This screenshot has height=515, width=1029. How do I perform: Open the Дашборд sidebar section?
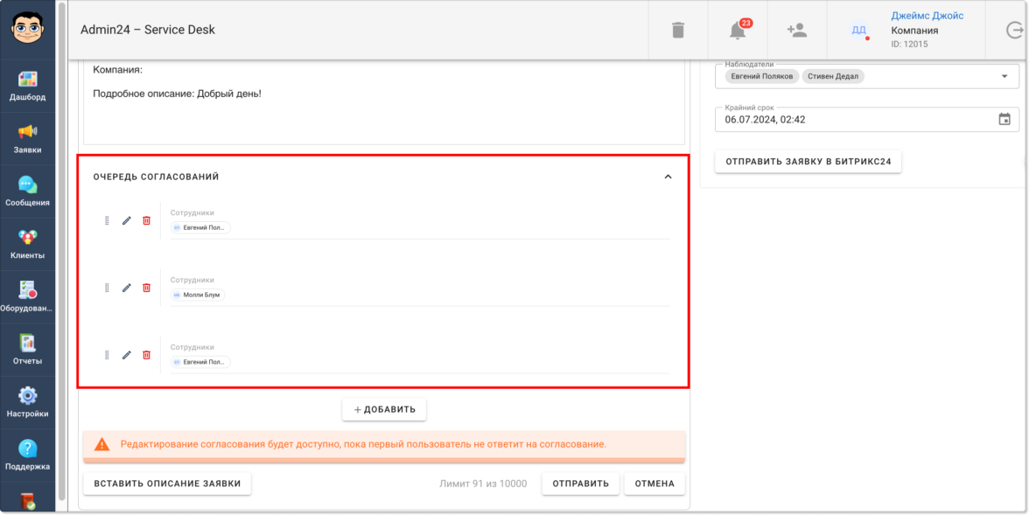(28, 86)
